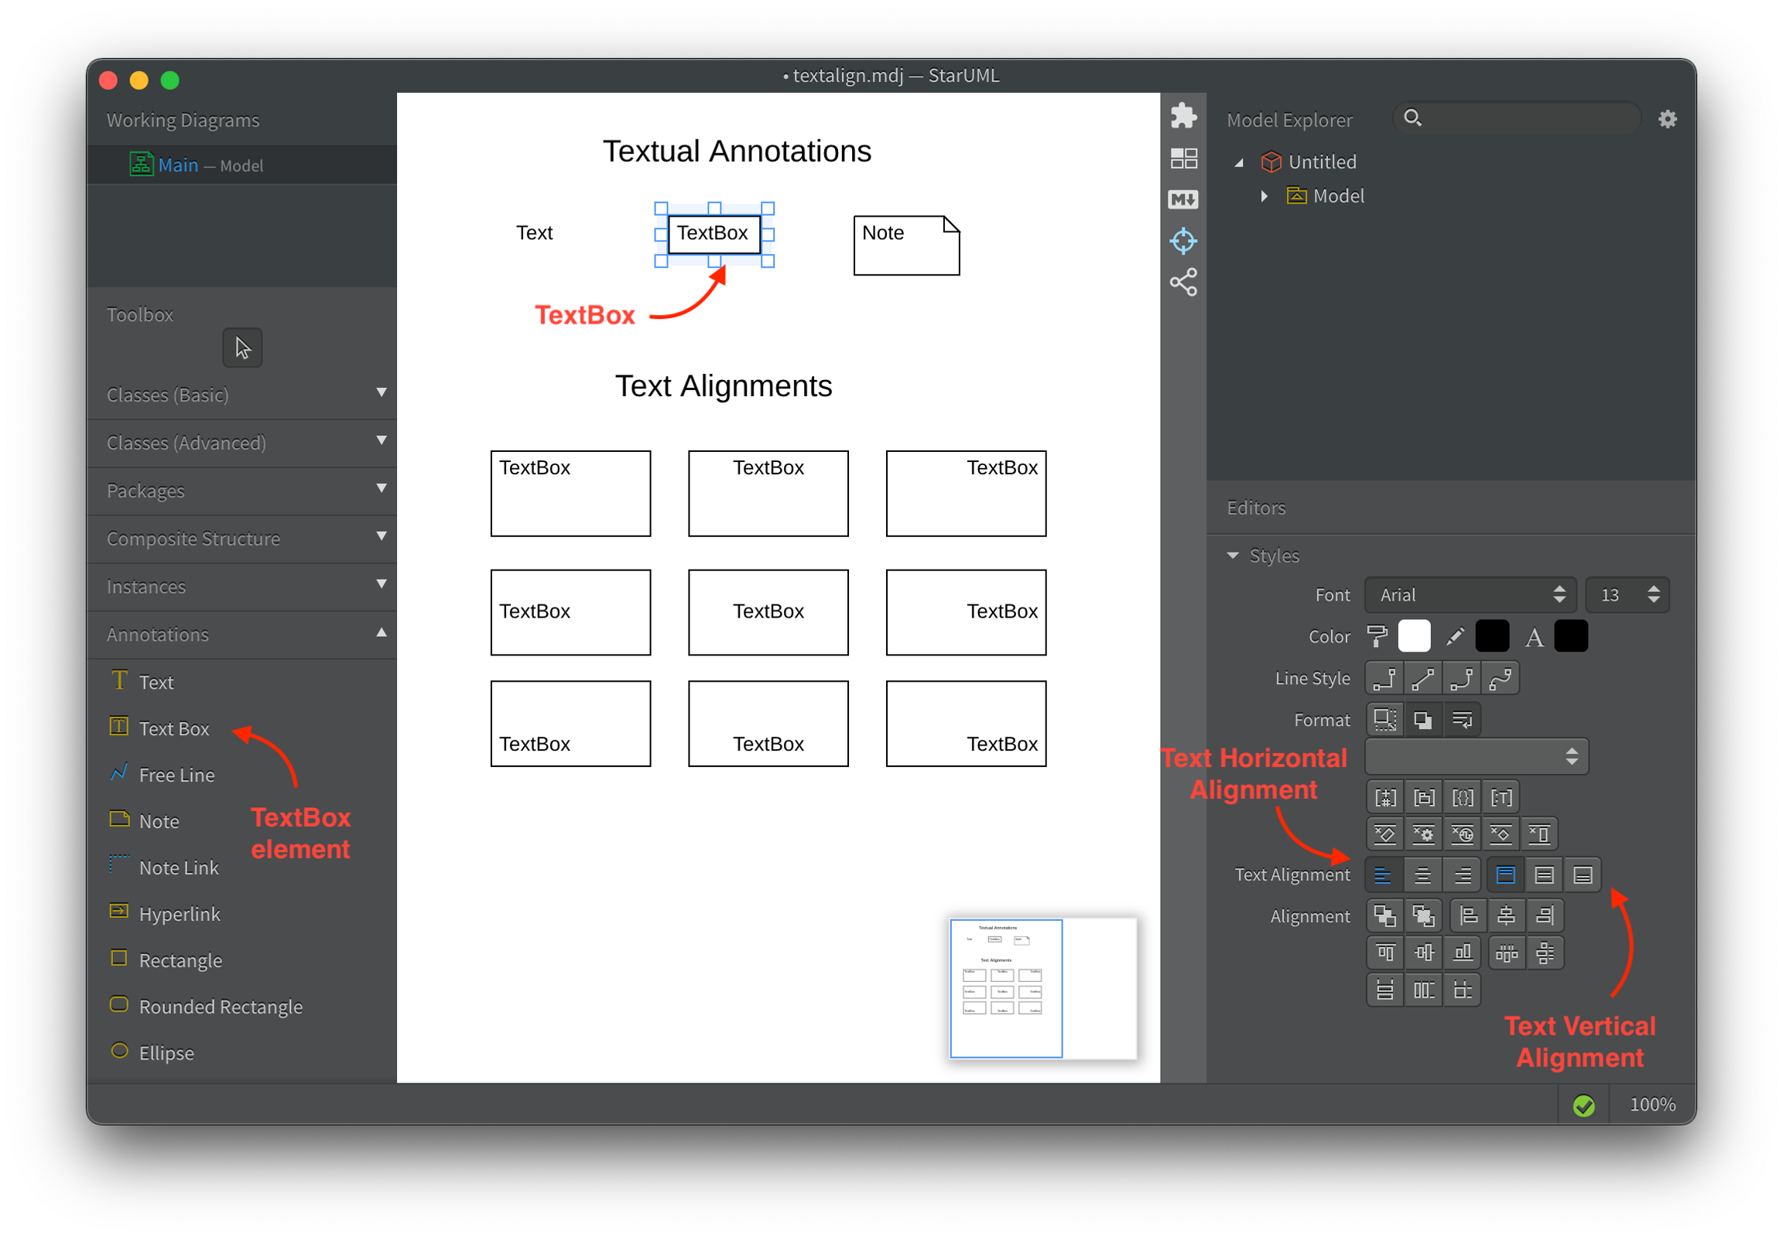This screenshot has height=1239, width=1783.
Task: Toggle word wrap format option
Action: click(1462, 720)
